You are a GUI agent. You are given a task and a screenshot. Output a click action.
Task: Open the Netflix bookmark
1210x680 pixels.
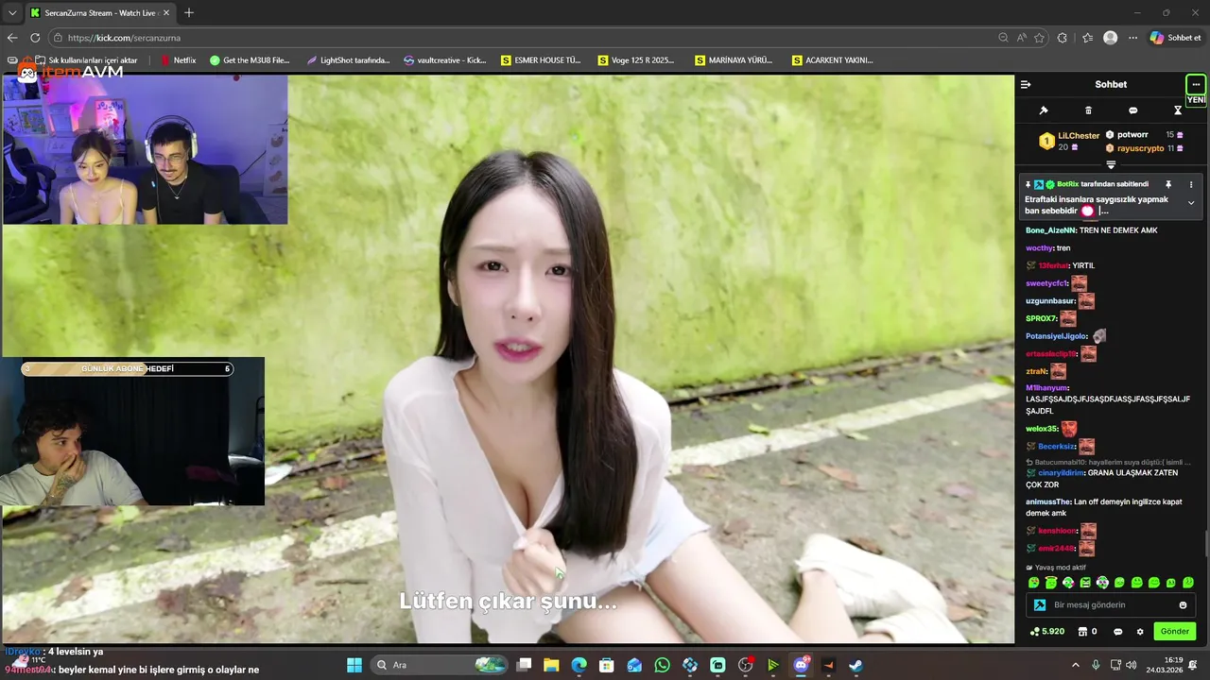coord(179,60)
